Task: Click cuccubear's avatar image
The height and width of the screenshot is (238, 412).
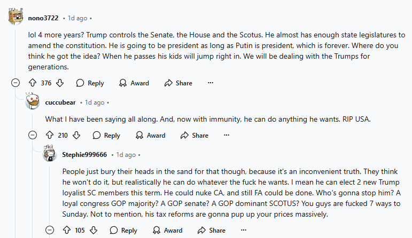Action: pyautogui.click(x=33, y=102)
